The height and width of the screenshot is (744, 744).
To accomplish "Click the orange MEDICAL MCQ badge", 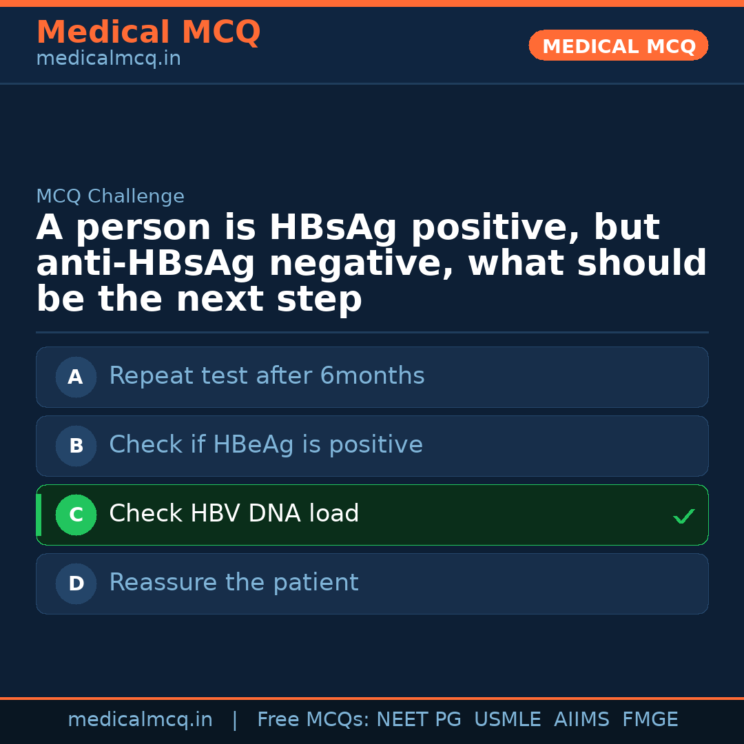I will click(x=618, y=45).
